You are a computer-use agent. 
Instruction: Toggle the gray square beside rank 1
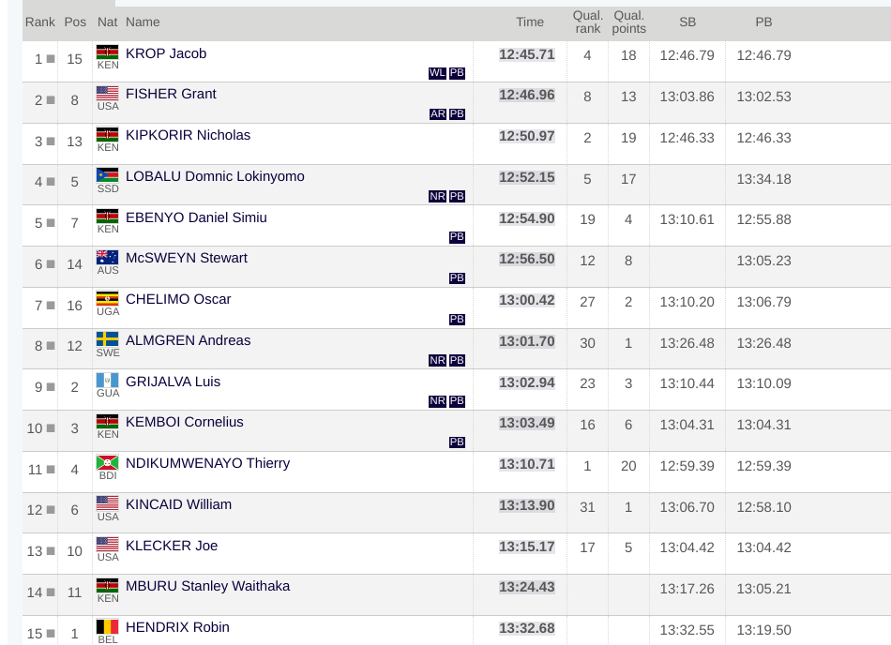click(x=51, y=58)
